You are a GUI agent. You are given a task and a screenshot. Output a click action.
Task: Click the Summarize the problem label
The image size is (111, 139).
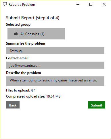point(26,43)
